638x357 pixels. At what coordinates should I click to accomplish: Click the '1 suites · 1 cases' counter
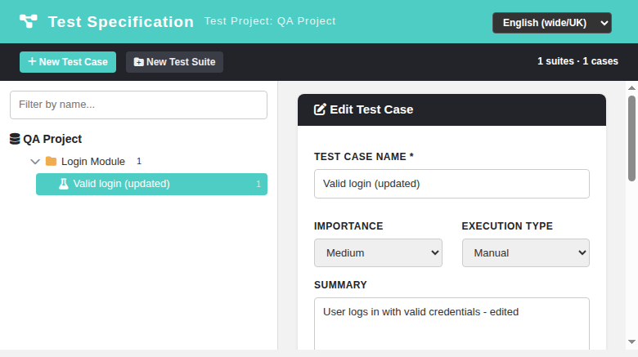[x=577, y=61]
